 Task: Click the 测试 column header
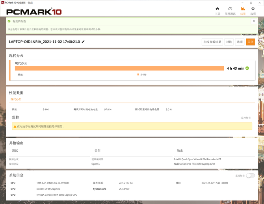(15, 150)
